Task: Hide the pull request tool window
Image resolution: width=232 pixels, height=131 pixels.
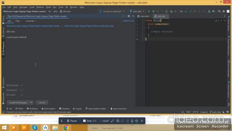Action: point(133,16)
